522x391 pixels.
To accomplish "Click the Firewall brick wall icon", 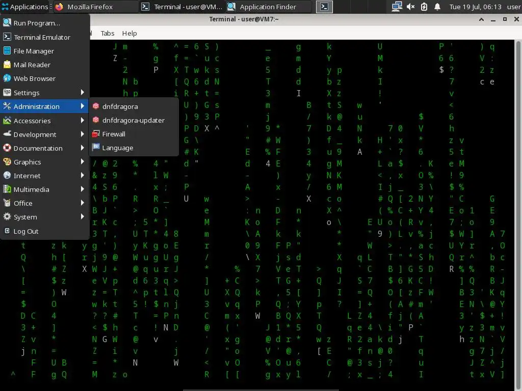I will click(96, 134).
